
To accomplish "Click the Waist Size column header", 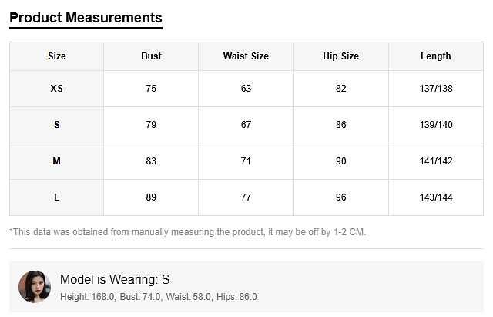I will click(x=246, y=56).
